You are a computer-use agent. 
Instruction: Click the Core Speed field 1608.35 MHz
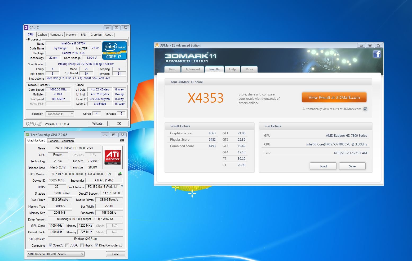click(58, 90)
